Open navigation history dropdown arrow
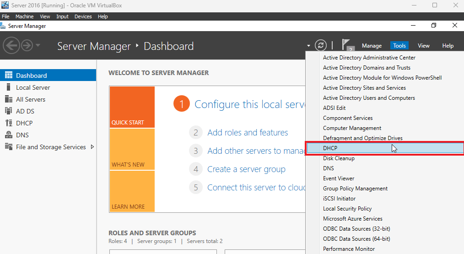 coord(38,45)
